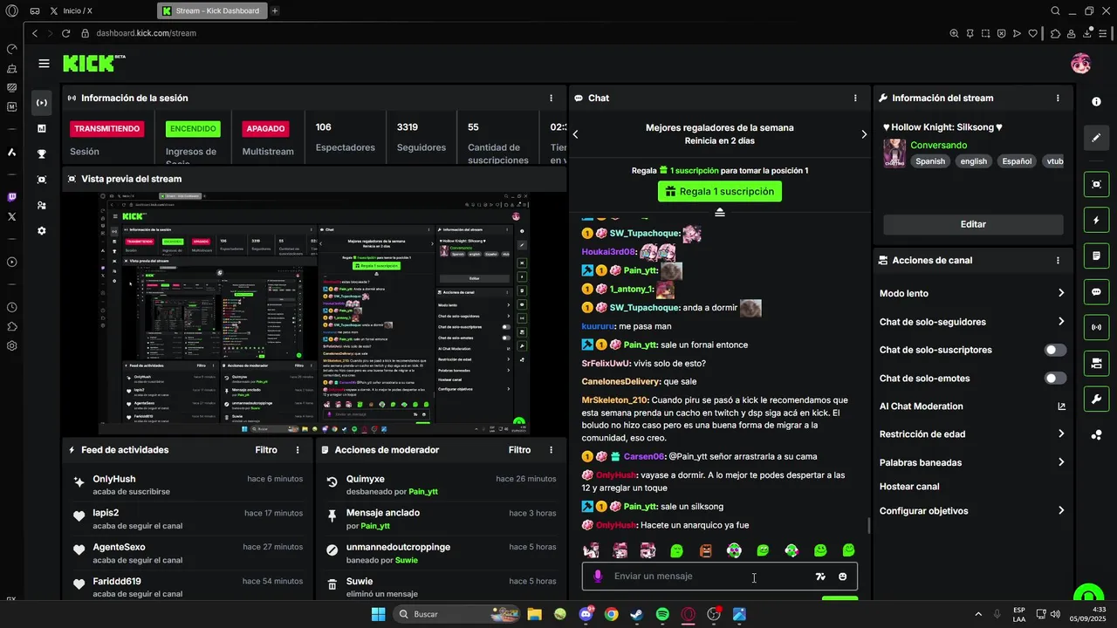Open Filtro in Acciones de moderador

point(519,450)
